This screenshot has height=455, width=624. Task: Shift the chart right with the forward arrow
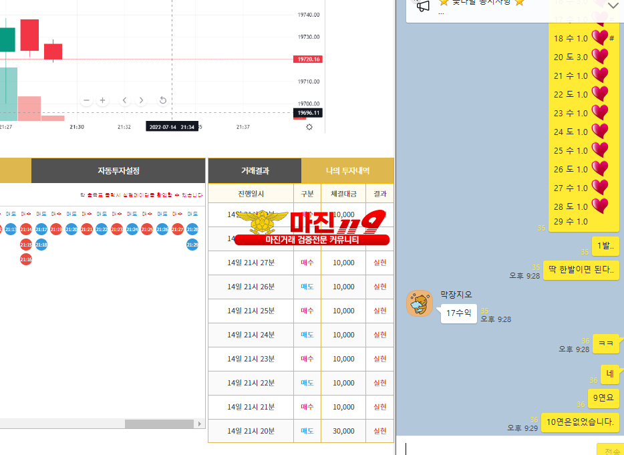click(x=141, y=100)
